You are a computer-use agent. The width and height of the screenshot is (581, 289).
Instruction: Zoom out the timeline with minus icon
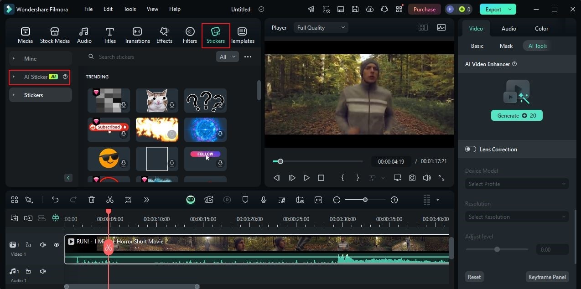coord(337,200)
